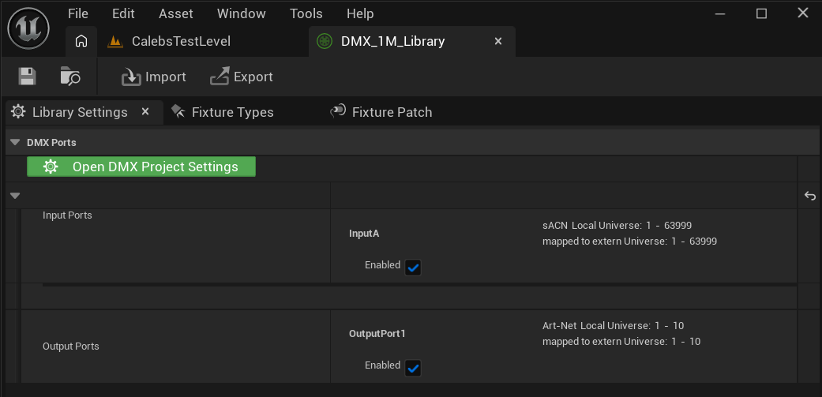822x397 pixels.
Task: Switch to the CalebsTestLevel tab
Action: click(x=181, y=41)
